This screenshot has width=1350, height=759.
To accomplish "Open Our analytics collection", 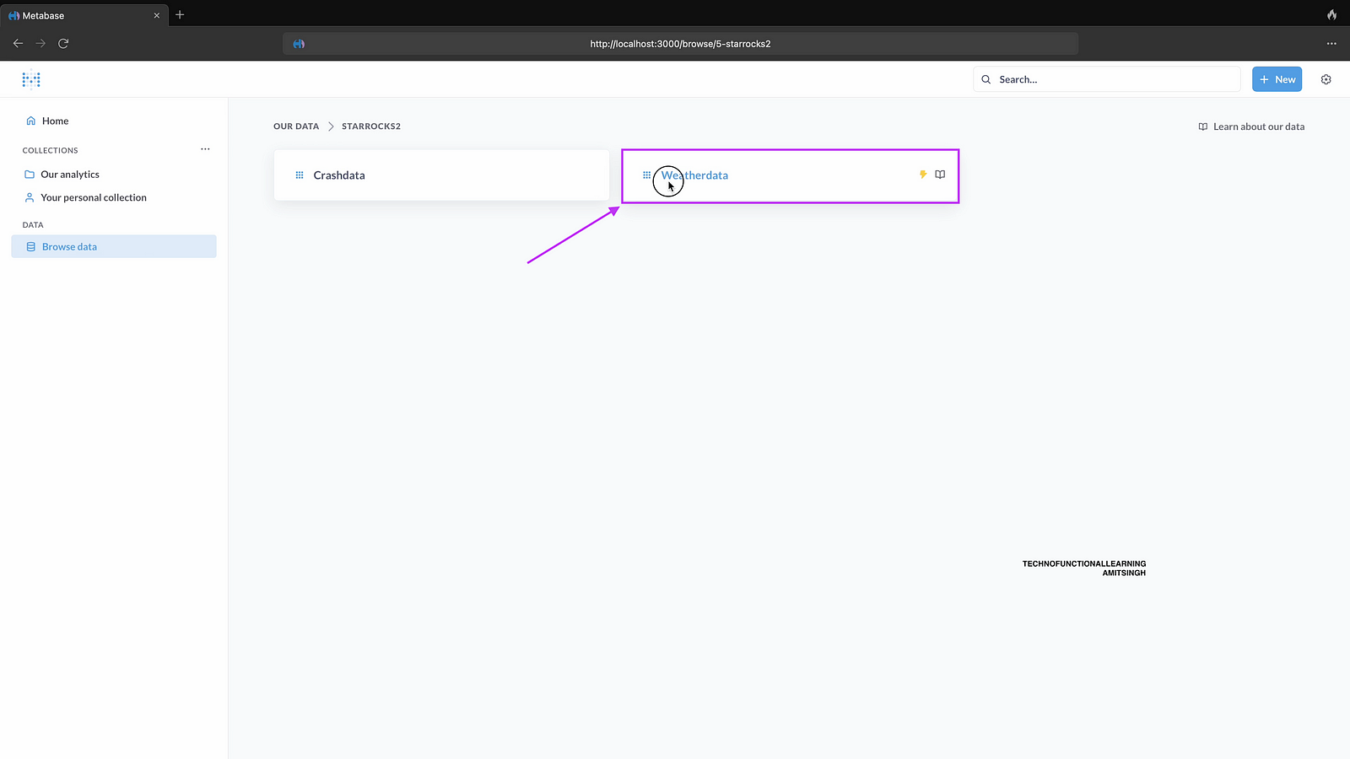I will click(69, 175).
